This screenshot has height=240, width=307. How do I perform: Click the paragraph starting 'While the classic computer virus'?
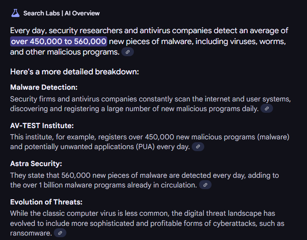pos(147,223)
